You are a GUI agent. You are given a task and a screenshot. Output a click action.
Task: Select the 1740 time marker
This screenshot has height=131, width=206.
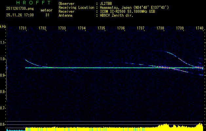point(199,28)
